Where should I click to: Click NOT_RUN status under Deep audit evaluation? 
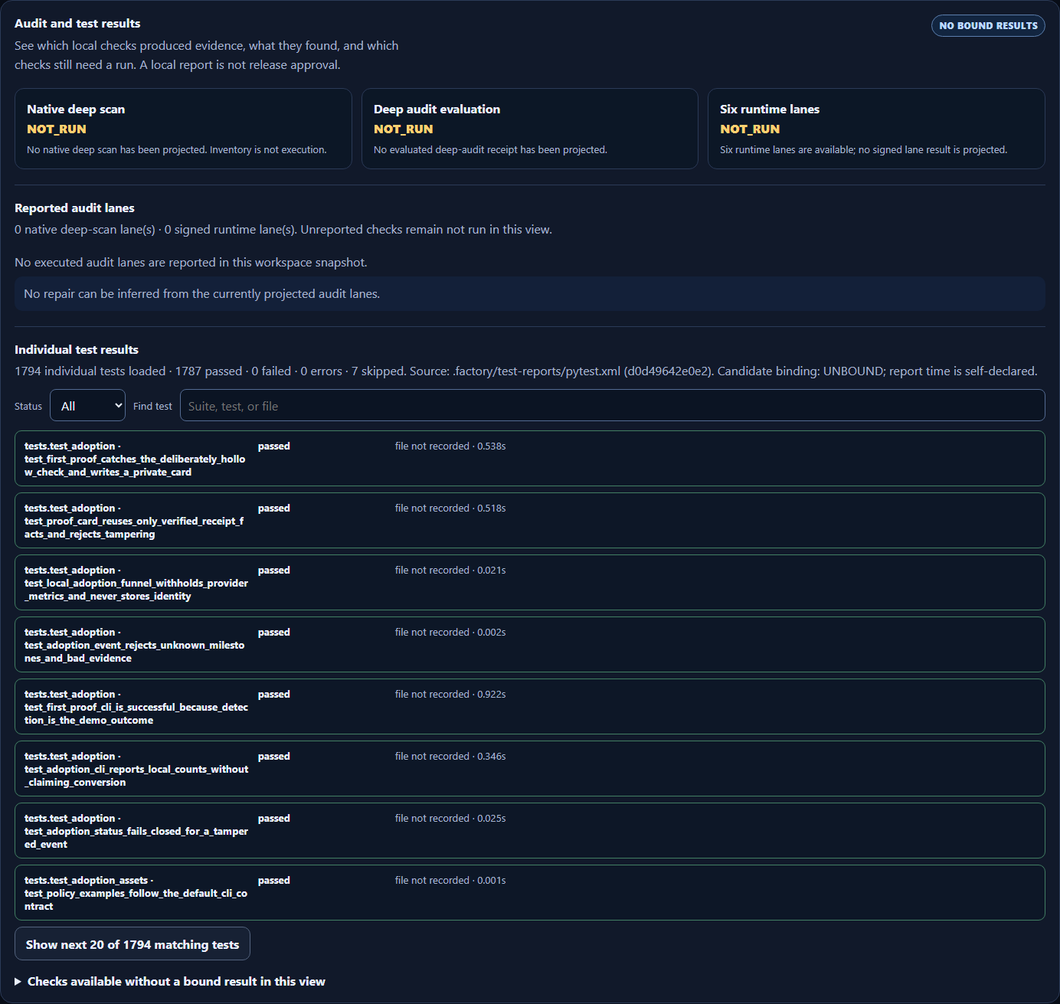[404, 129]
